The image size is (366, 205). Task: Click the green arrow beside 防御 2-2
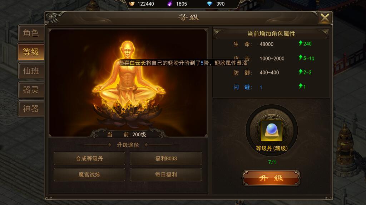click(301, 72)
